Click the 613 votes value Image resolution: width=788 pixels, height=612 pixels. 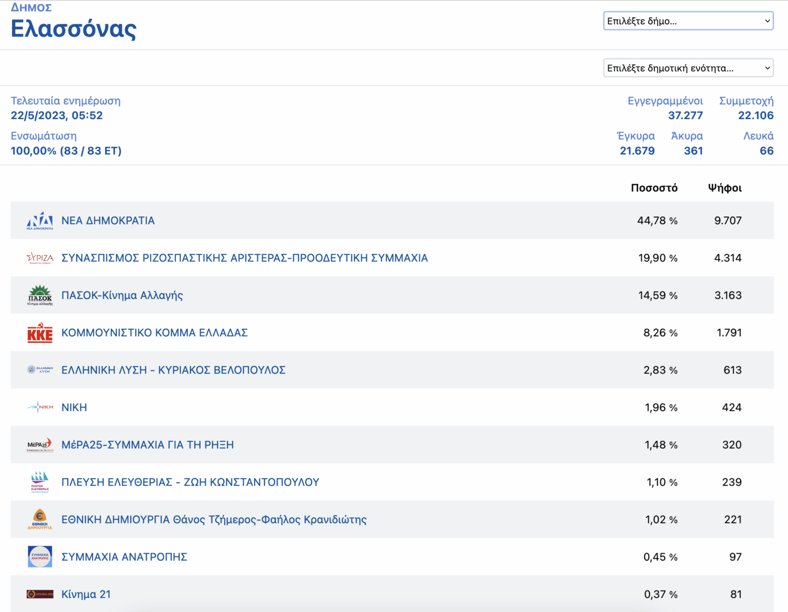[733, 370]
